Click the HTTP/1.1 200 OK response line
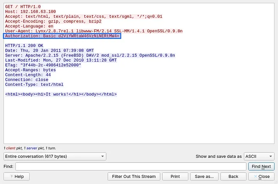 coord(24,45)
